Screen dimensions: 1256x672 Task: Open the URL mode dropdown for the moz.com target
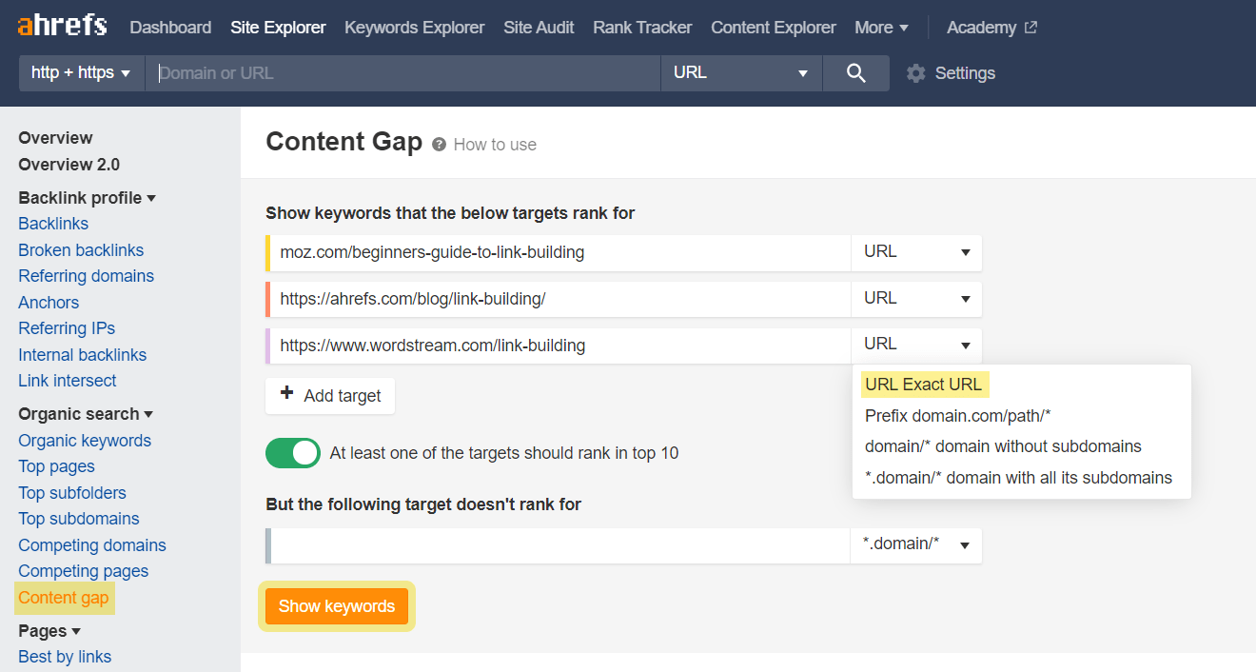tap(915, 252)
